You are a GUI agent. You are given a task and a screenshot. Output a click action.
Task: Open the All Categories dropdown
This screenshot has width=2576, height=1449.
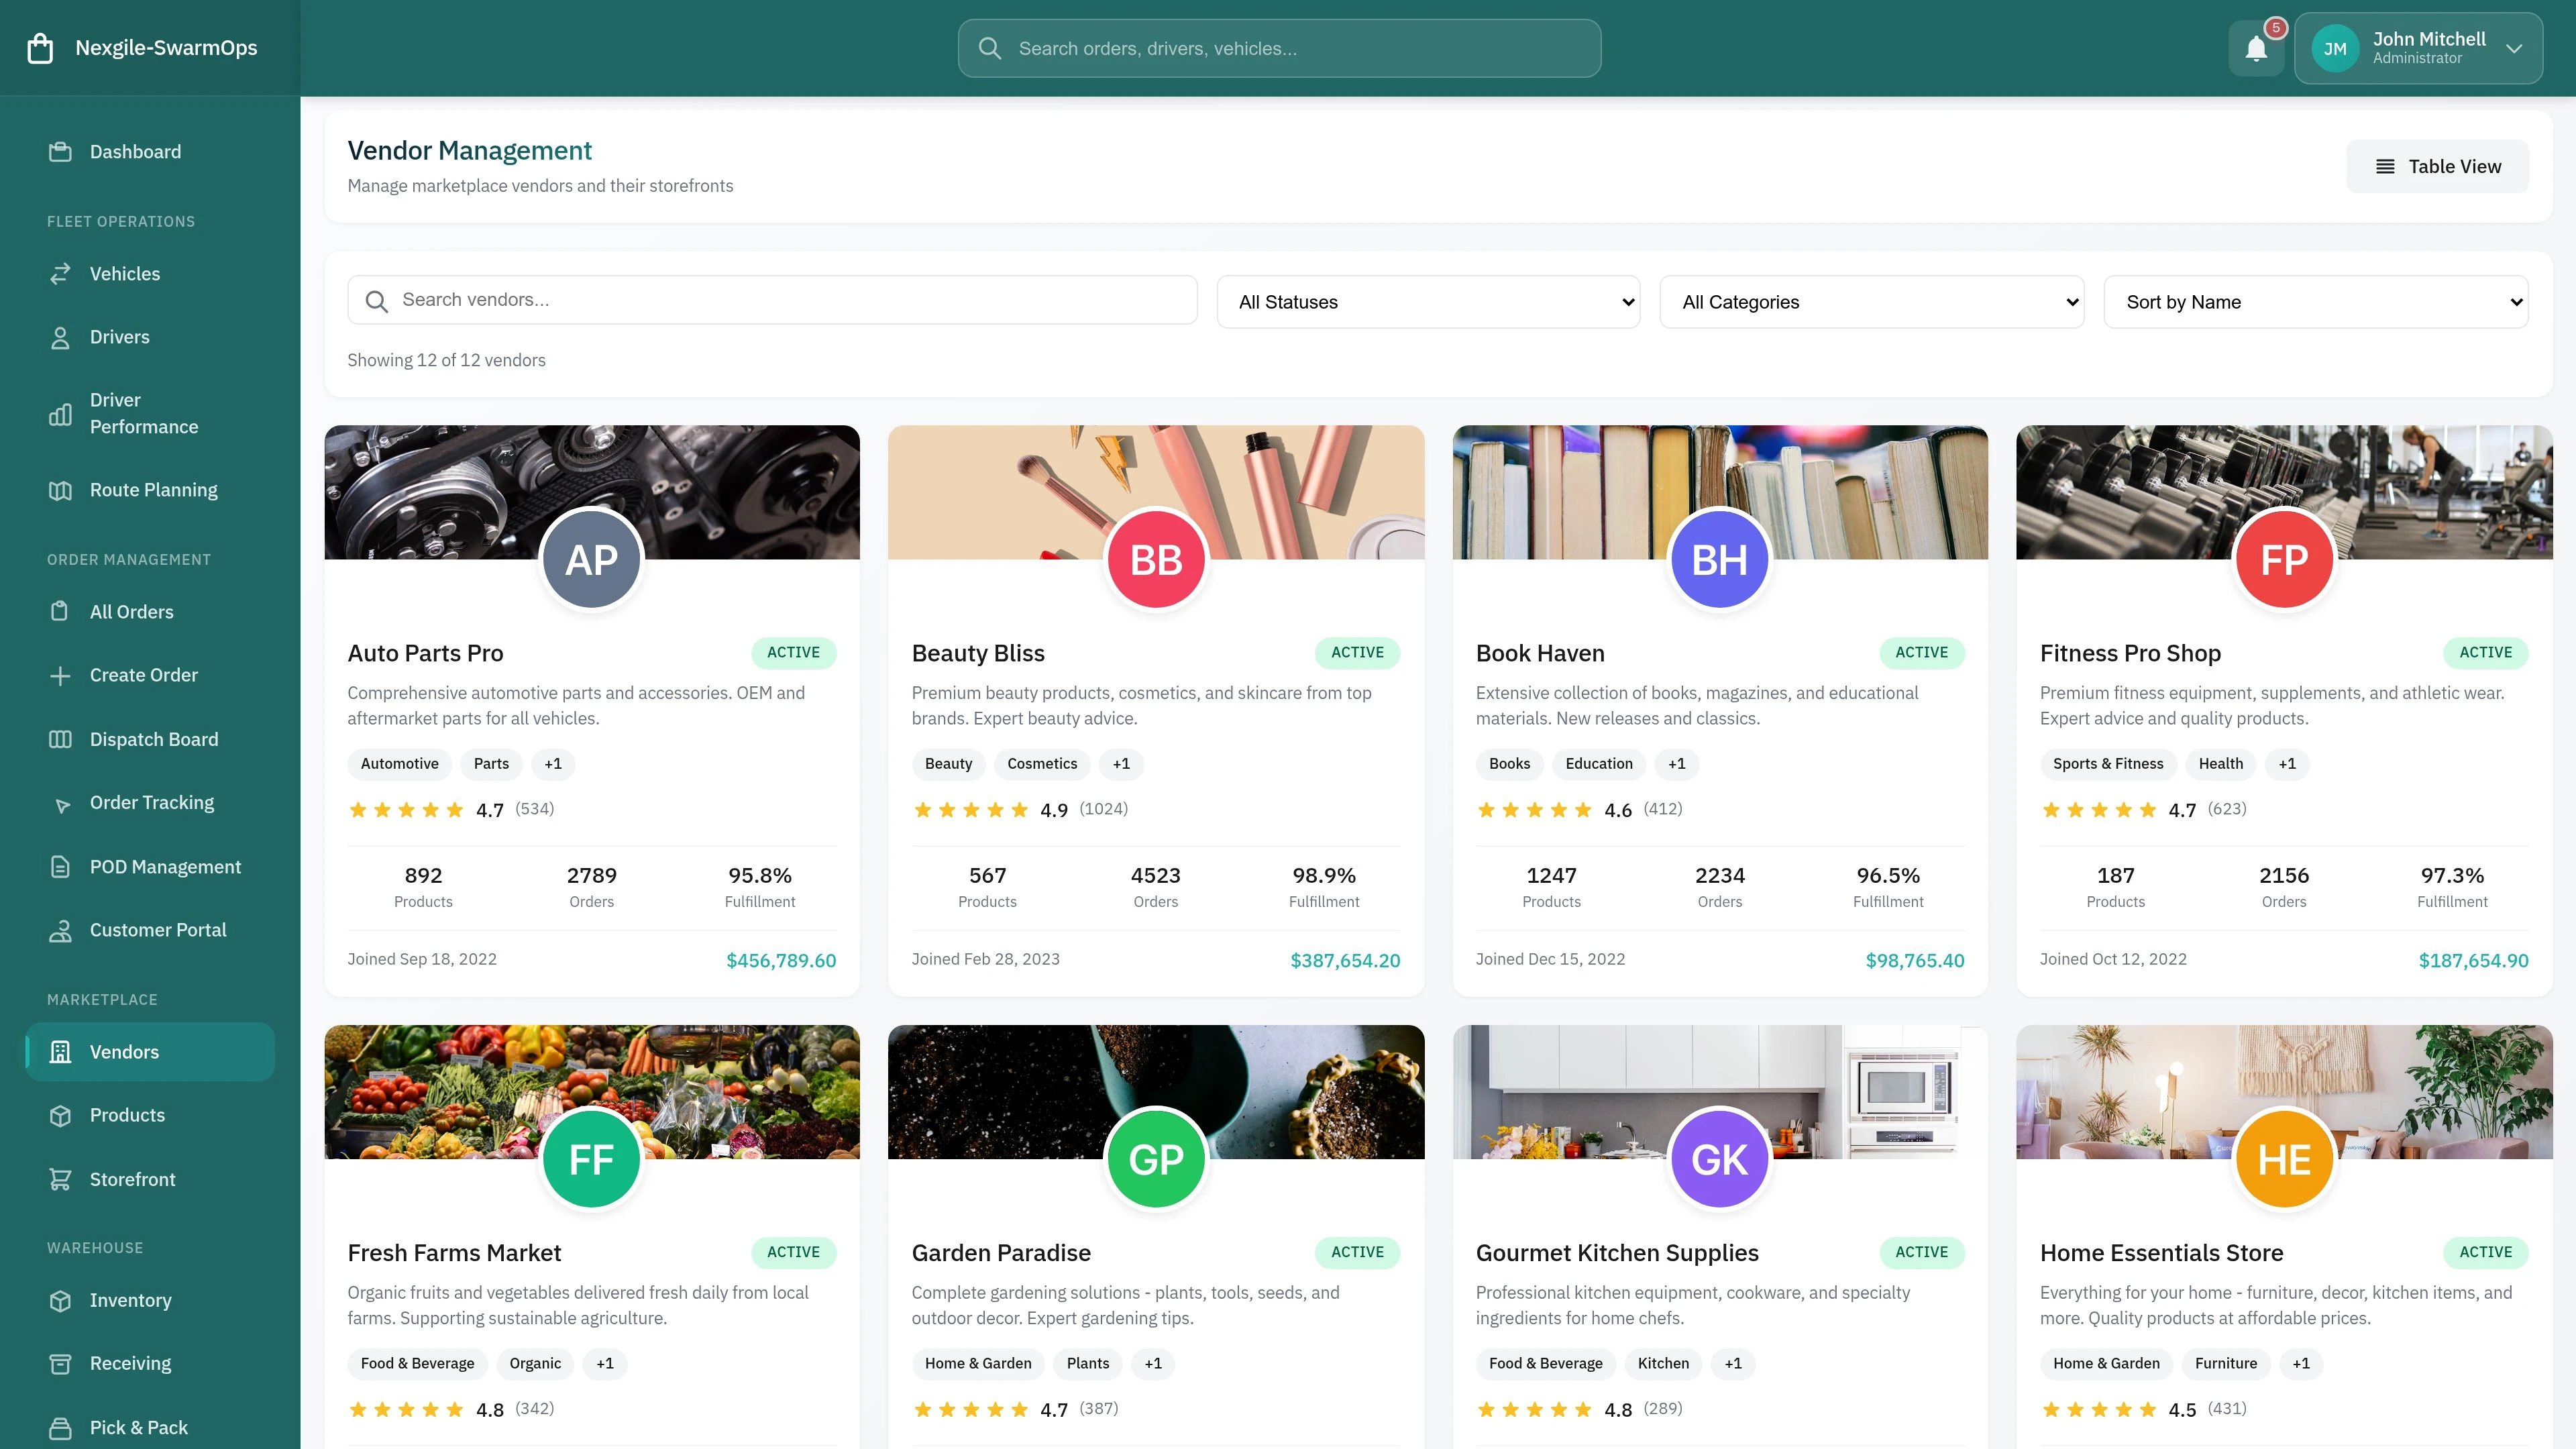coord(1871,301)
